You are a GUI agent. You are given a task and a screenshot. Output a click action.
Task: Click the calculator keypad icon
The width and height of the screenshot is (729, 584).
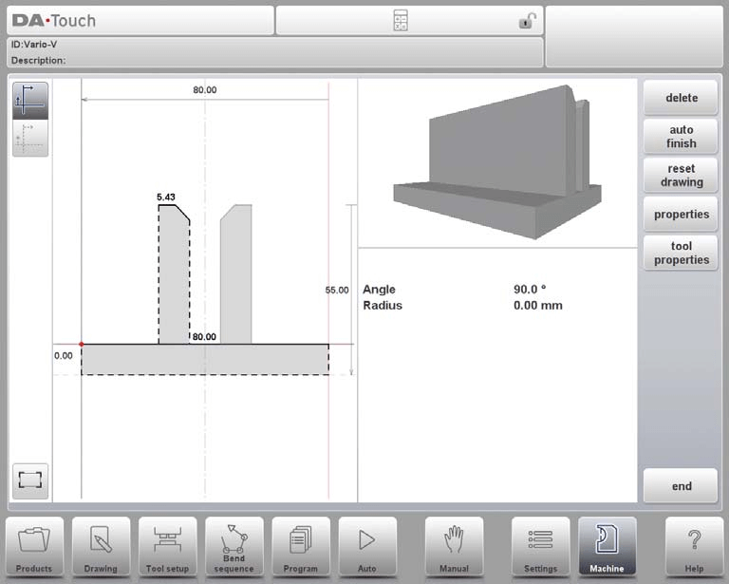pos(401,21)
